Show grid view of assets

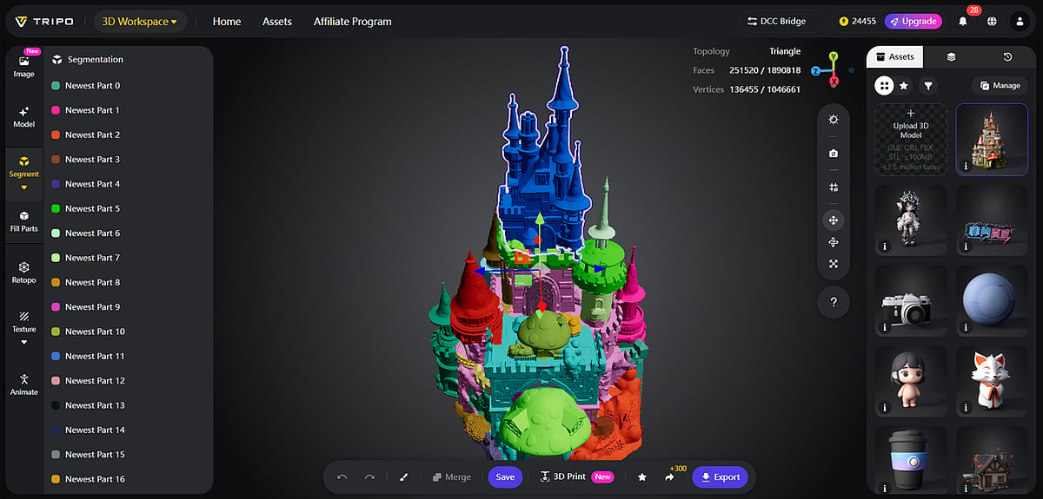tap(884, 85)
